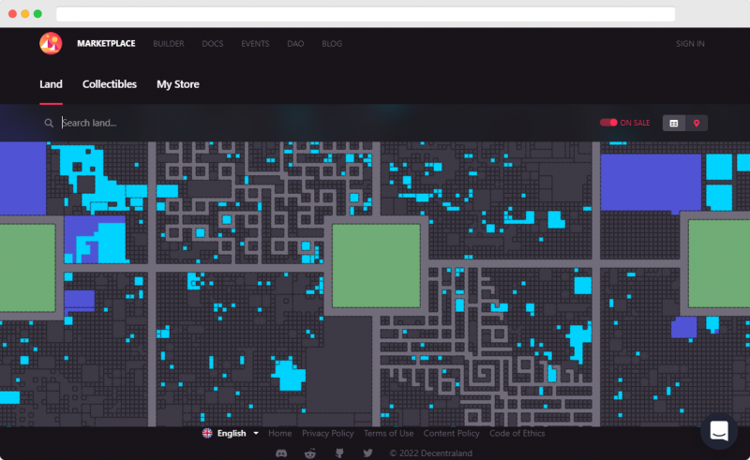750x460 pixels.
Task: Open the Terms of Use link
Action: [x=388, y=433]
